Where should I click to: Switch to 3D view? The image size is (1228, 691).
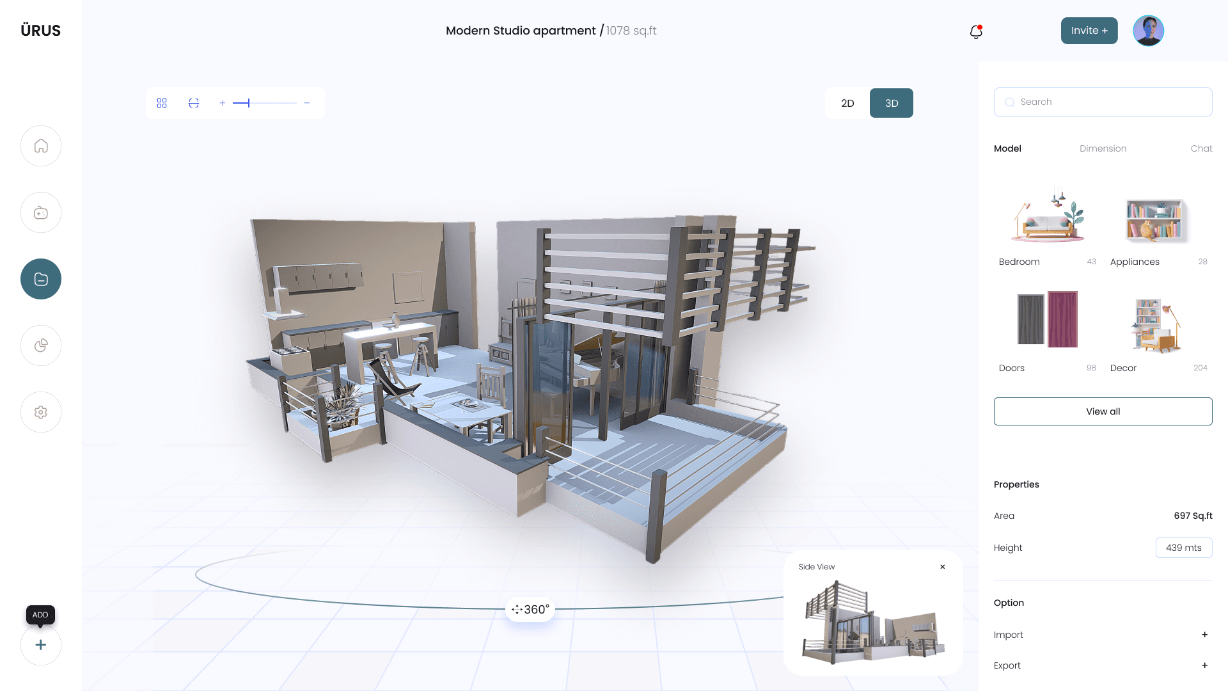point(892,103)
